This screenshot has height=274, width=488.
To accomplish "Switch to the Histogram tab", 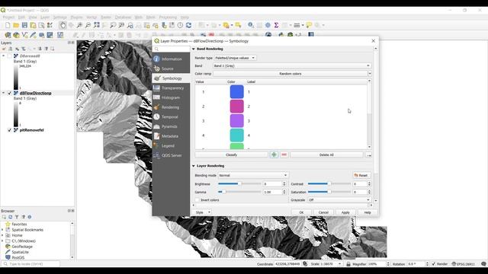I will [x=171, y=97].
